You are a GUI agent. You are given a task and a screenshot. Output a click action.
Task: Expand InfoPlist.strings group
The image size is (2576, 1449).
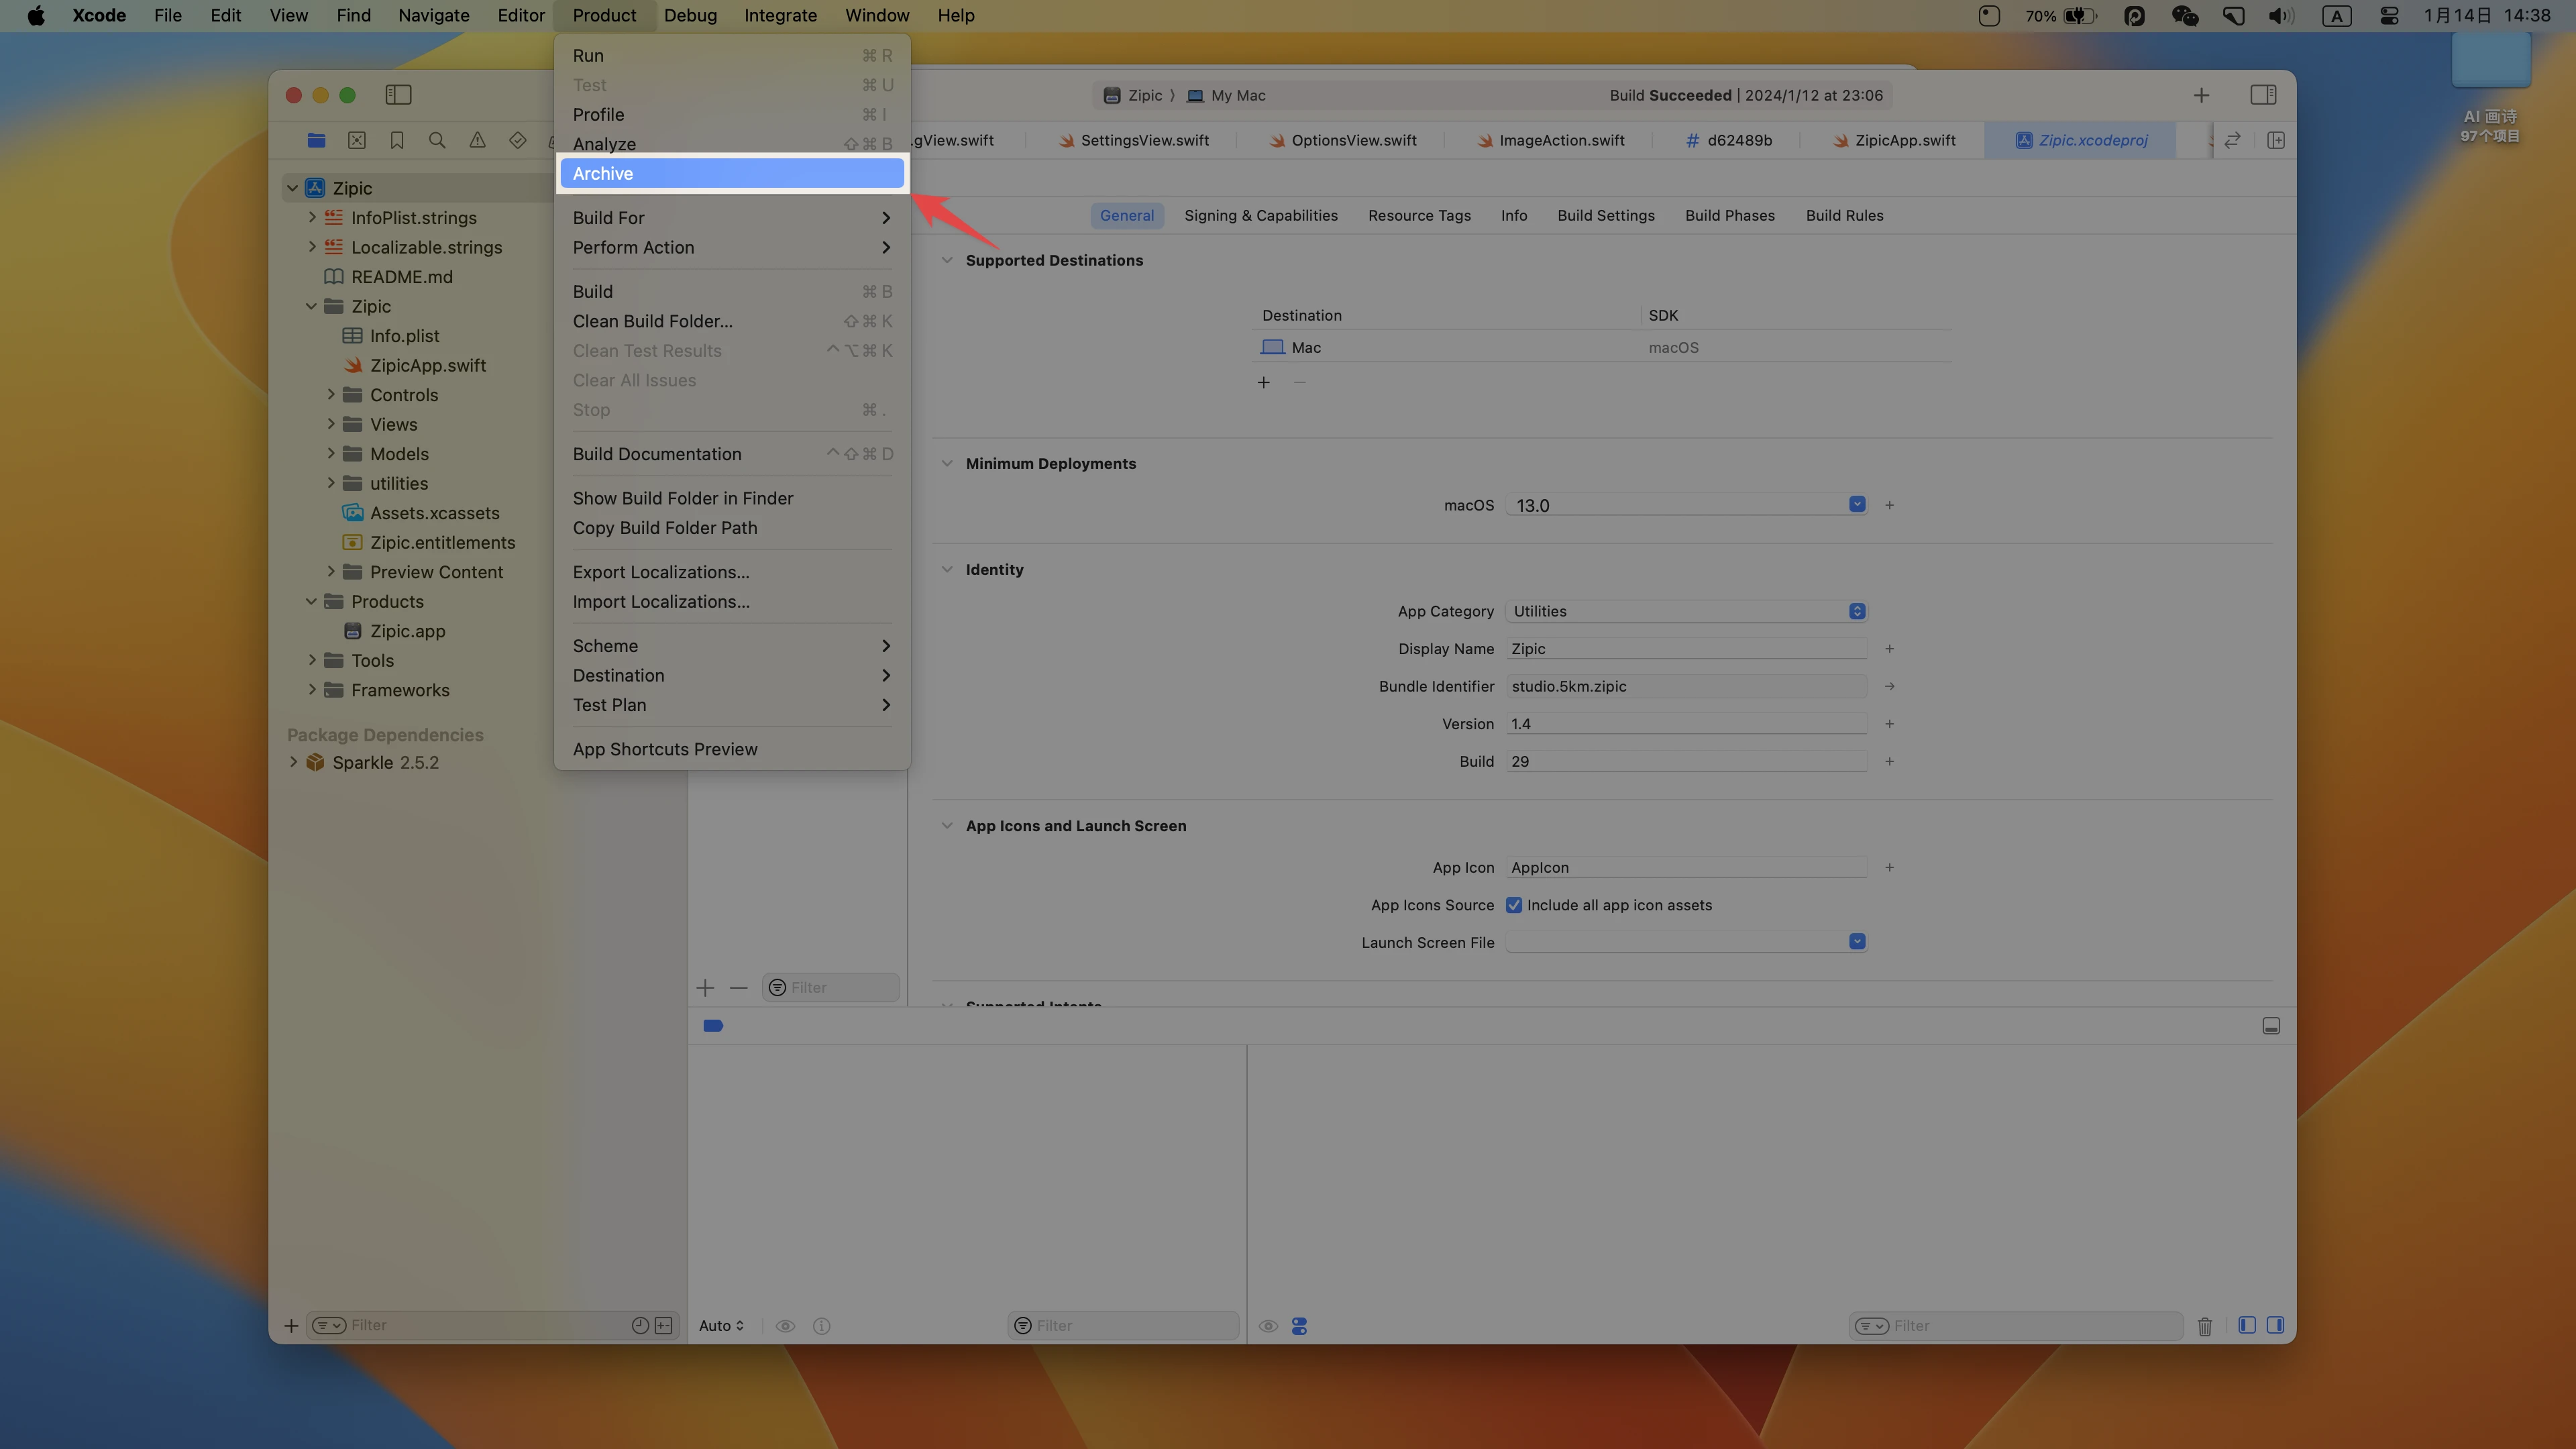click(312, 217)
